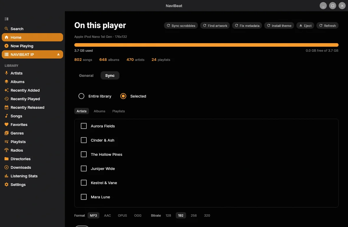
Task: Switch to the Sync tab
Action: point(110,75)
